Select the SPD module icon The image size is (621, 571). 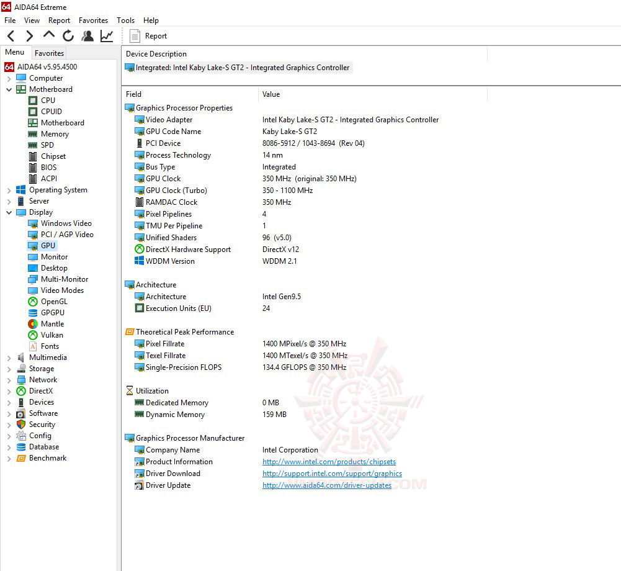coord(33,145)
